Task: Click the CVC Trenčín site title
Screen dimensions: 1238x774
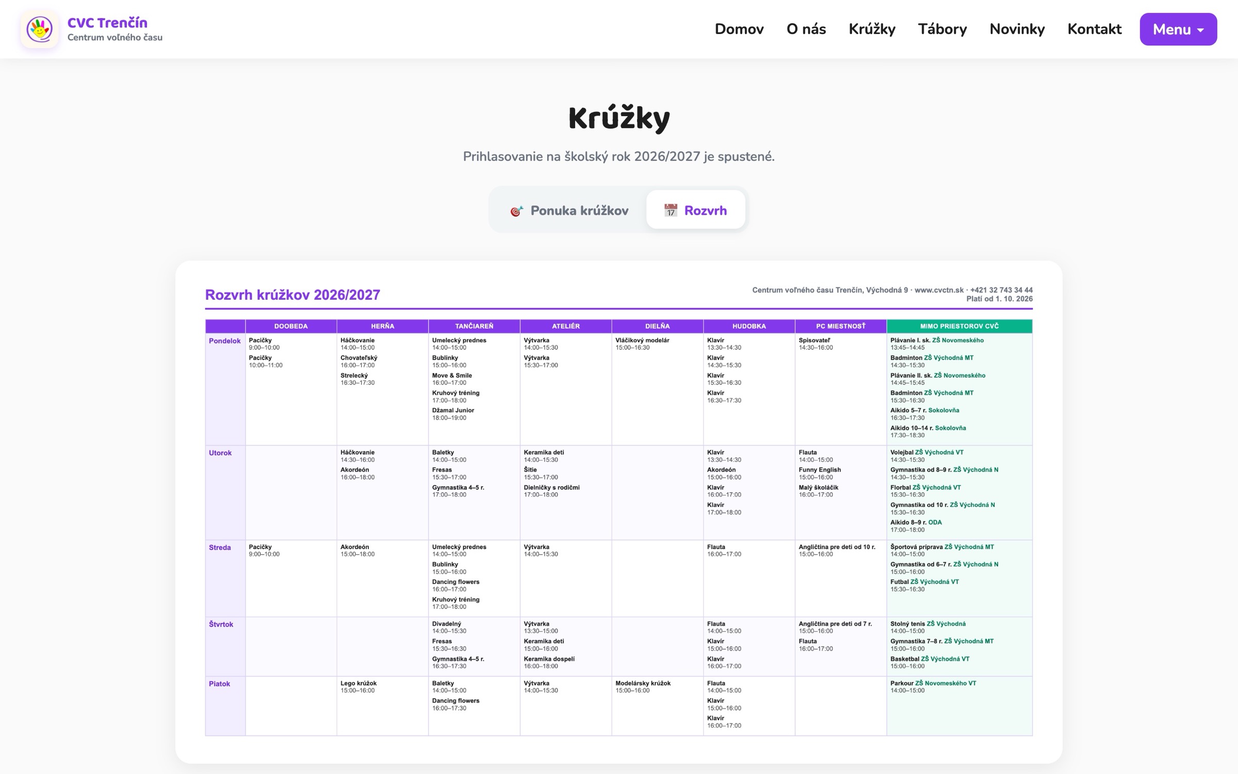Action: click(107, 23)
